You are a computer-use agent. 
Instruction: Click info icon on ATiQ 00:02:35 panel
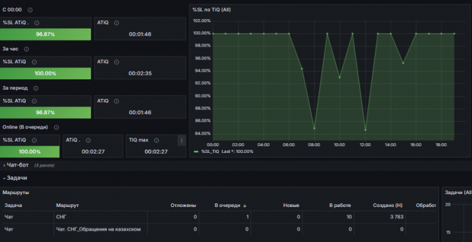coord(117,62)
